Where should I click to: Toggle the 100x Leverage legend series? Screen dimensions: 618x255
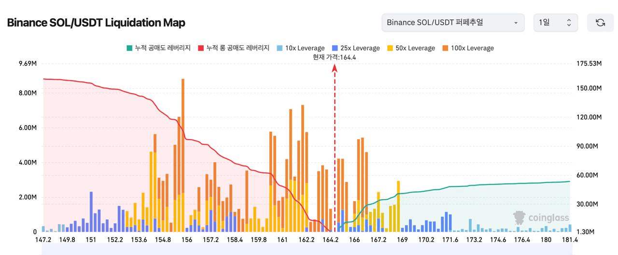click(x=468, y=48)
